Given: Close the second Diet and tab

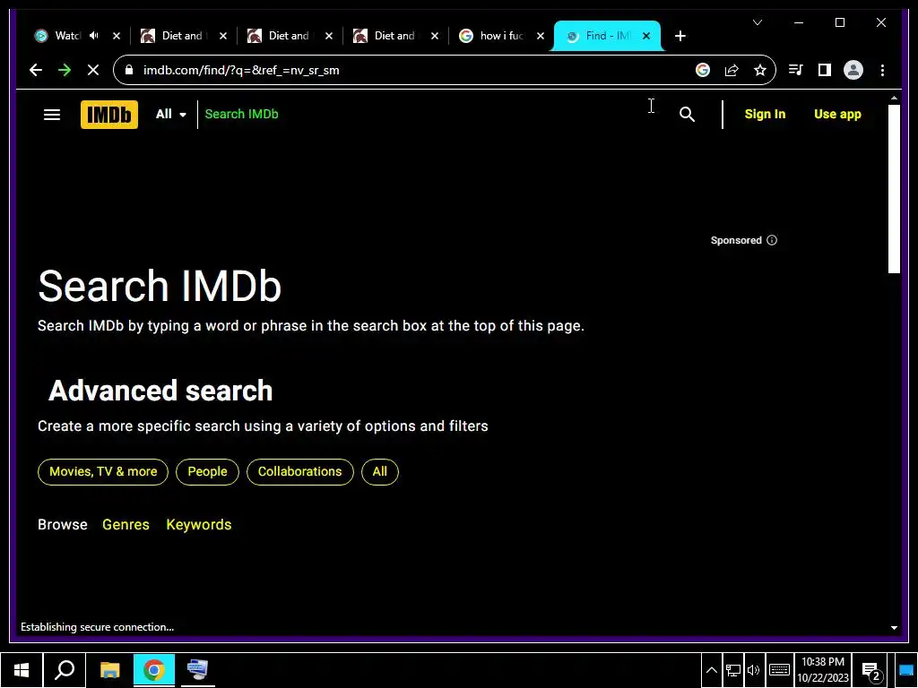Looking at the screenshot, I should 328,36.
